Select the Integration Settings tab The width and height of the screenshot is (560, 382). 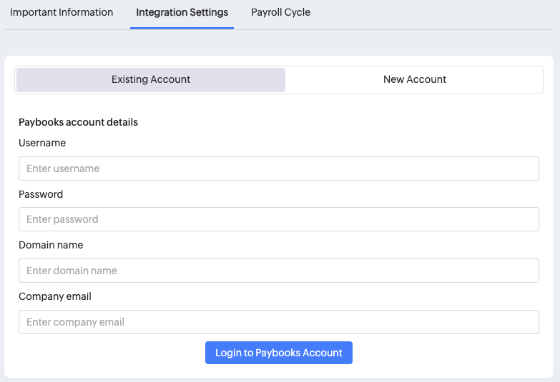(182, 12)
